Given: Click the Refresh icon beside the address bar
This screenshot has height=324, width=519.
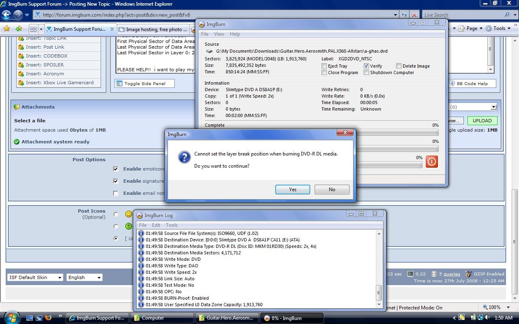Looking at the screenshot, I should tap(404, 15).
